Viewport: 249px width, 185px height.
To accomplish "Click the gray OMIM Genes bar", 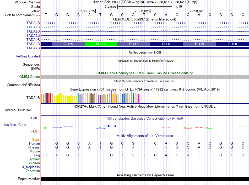I will pos(145,77).
